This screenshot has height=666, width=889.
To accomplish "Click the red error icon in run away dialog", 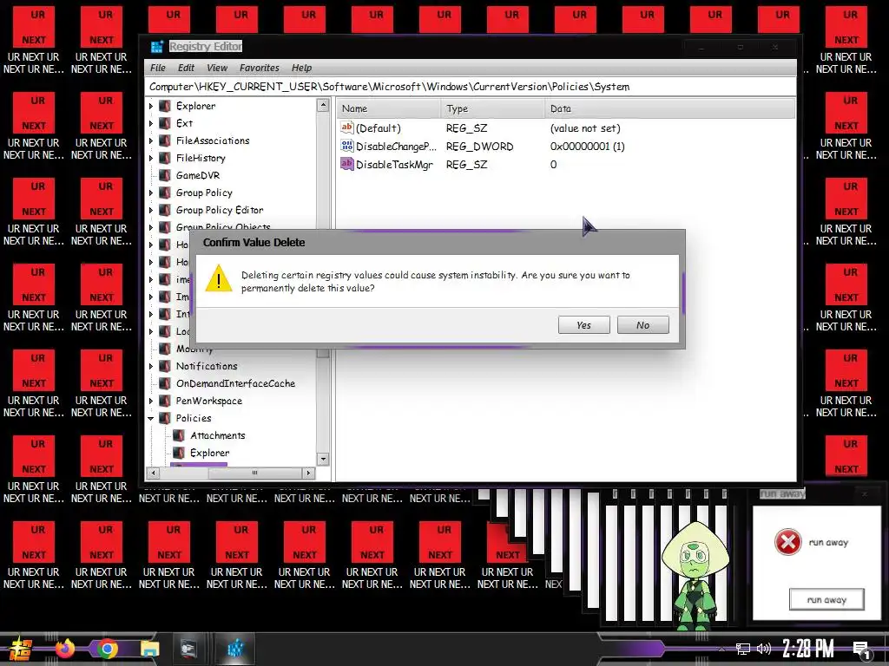I will 788,542.
